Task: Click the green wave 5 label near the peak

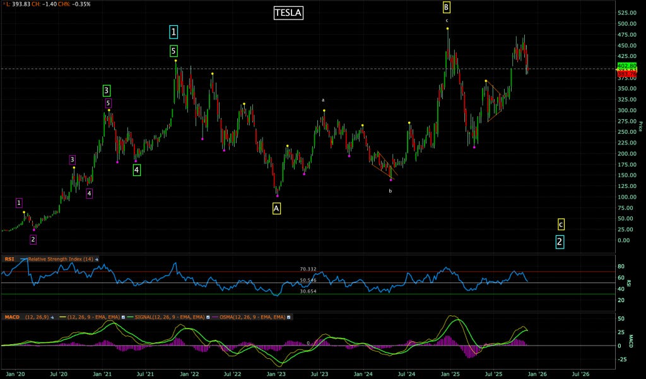Action: click(173, 52)
